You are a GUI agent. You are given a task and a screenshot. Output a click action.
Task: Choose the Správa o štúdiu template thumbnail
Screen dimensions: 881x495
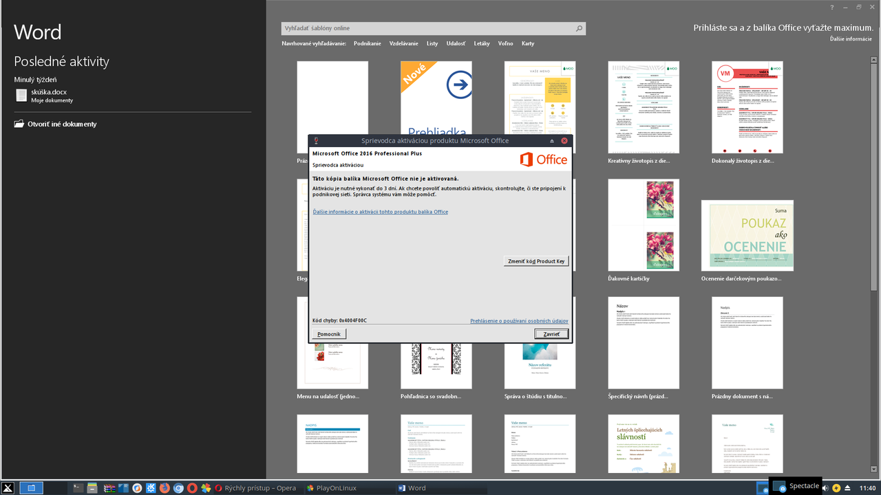point(540,365)
